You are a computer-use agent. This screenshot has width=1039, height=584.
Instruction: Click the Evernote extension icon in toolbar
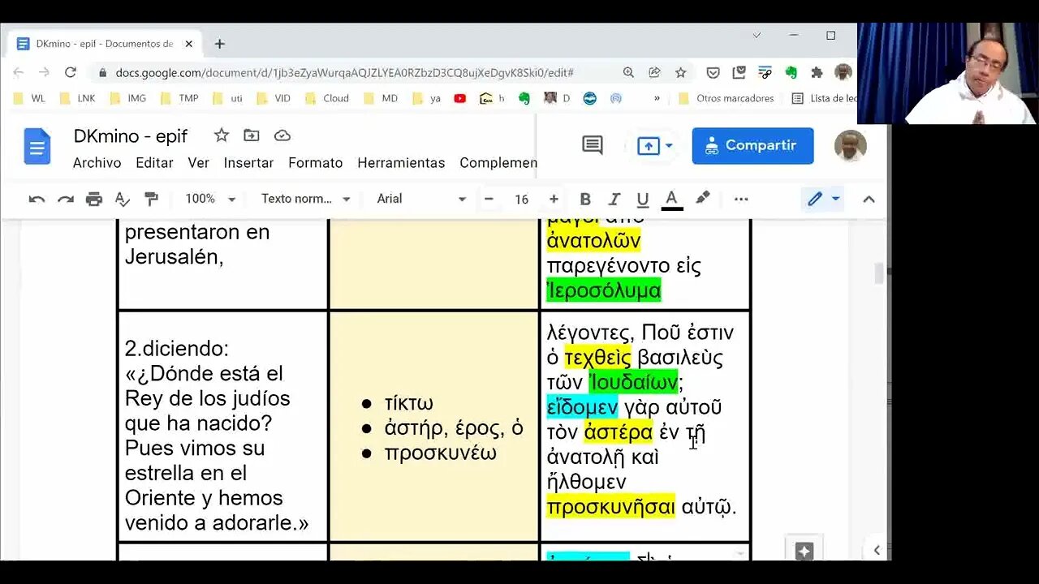791,72
